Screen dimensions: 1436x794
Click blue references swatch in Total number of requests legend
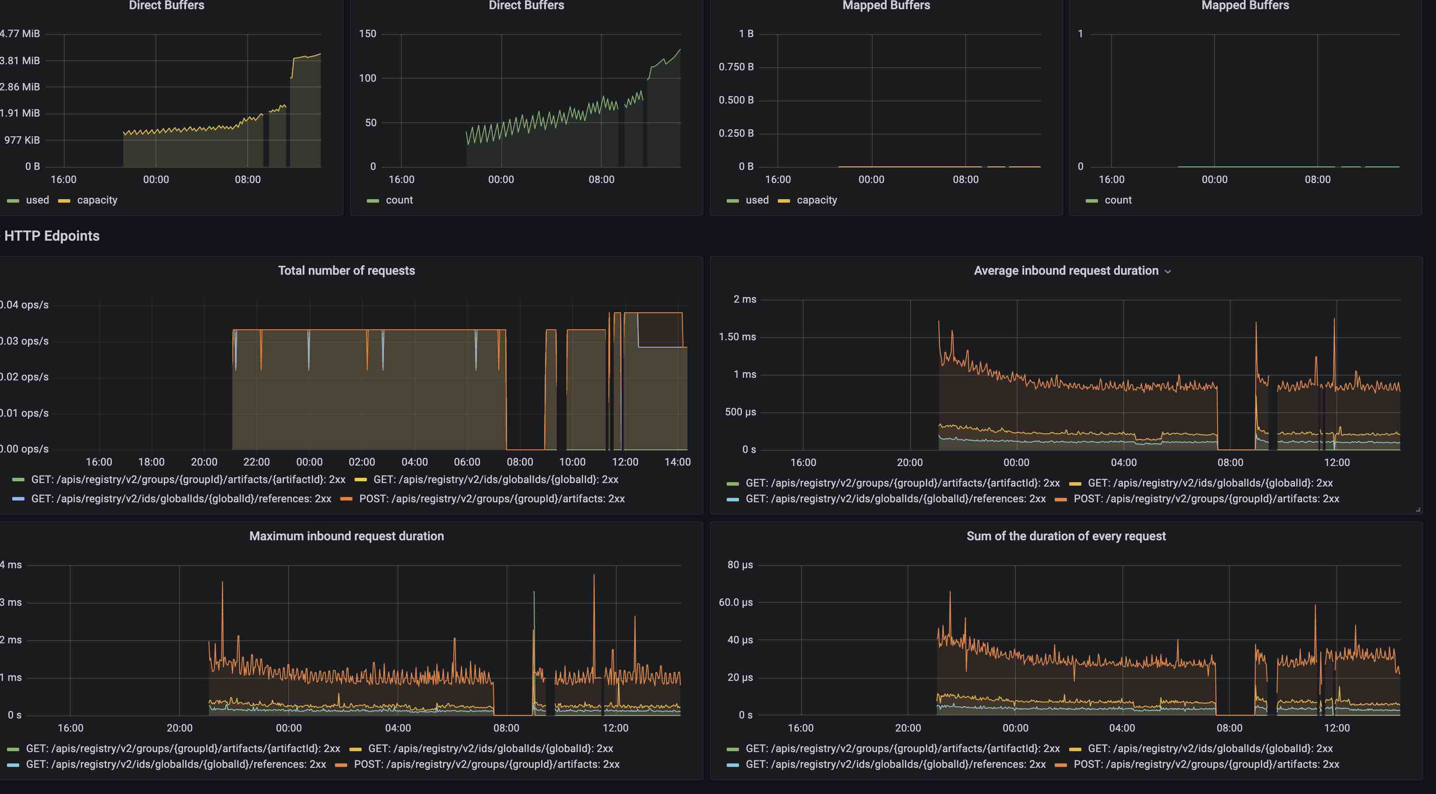(18, 499)
